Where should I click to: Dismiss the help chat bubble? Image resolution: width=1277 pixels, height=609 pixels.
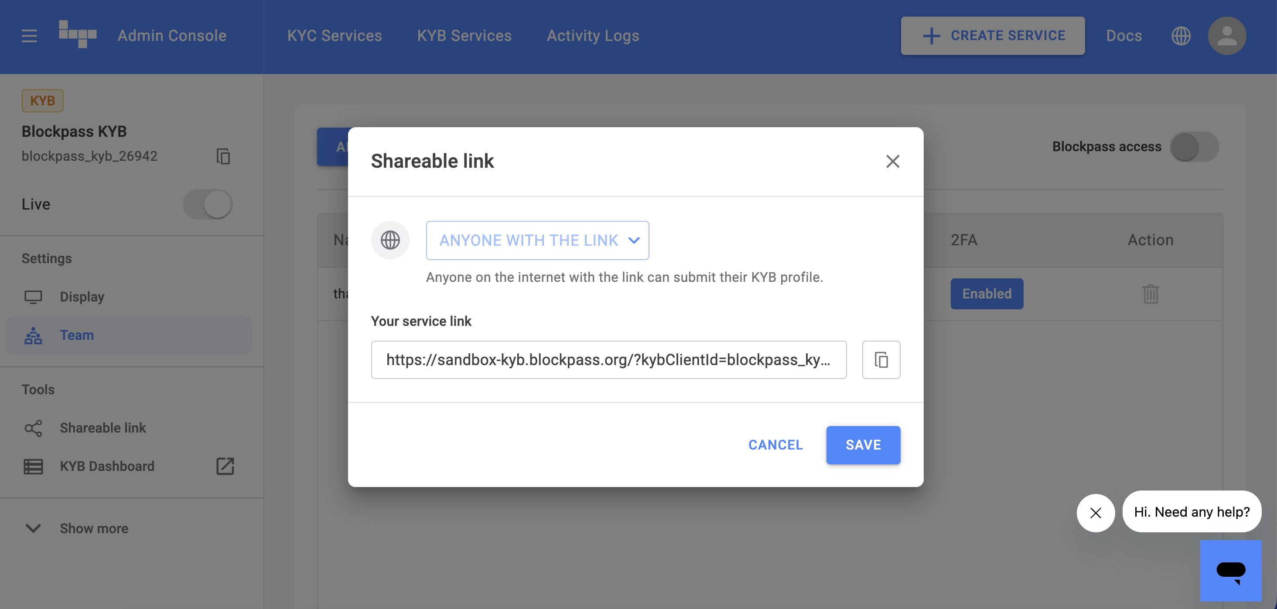(x=1096, y=513)
